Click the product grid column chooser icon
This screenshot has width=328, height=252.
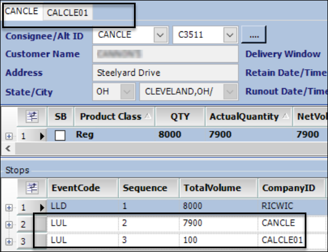pyautogui.click(x=33, y=117)
